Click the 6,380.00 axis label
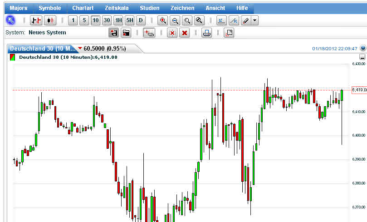This screenshot has height=222, width=367. tap(358, 183)
